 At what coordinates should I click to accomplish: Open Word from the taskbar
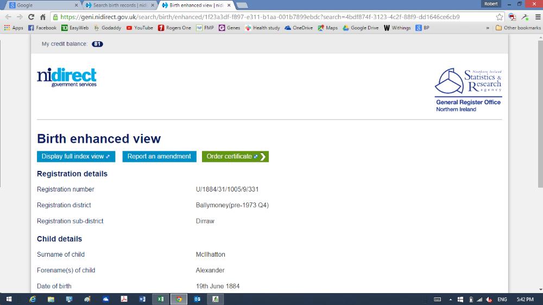[142, 299]
